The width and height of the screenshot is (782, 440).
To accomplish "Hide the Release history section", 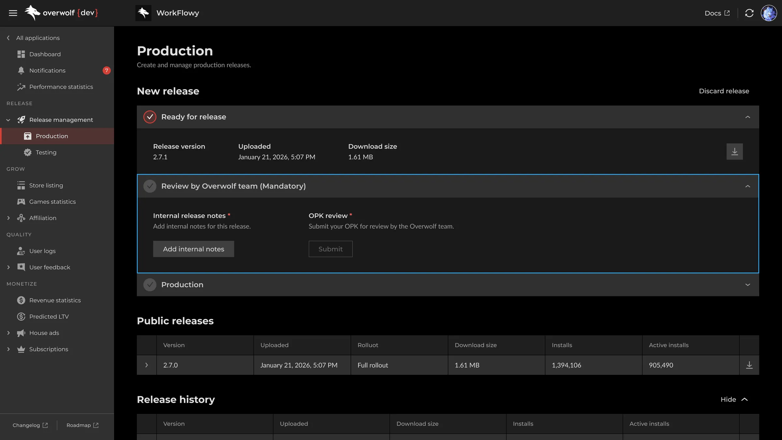I will [734, 400].
